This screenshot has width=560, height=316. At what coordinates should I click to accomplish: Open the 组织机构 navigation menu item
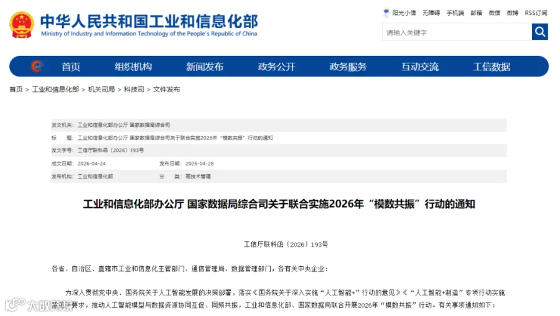(133, 67)
